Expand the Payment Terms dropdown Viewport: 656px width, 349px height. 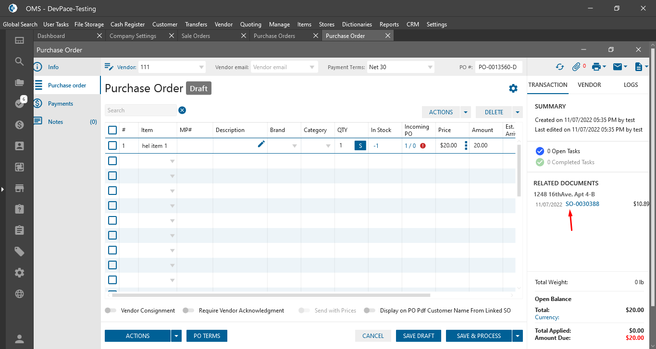pyautogui.click(x=430, y=67)
